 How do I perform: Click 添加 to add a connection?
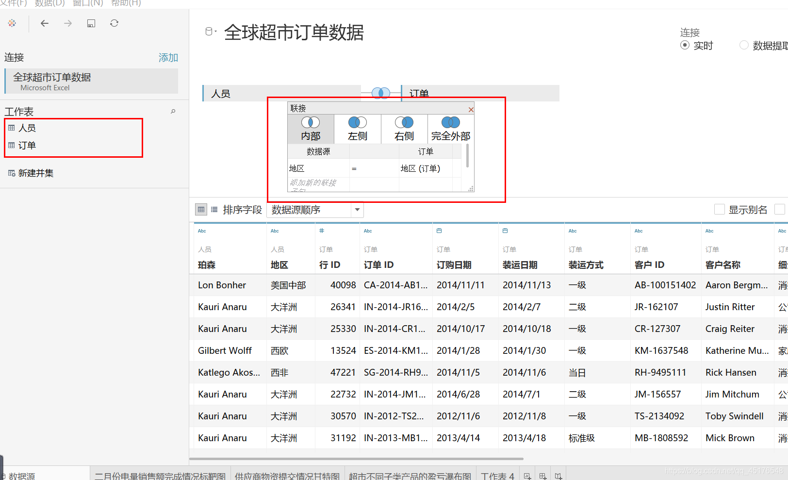point(168,58)
